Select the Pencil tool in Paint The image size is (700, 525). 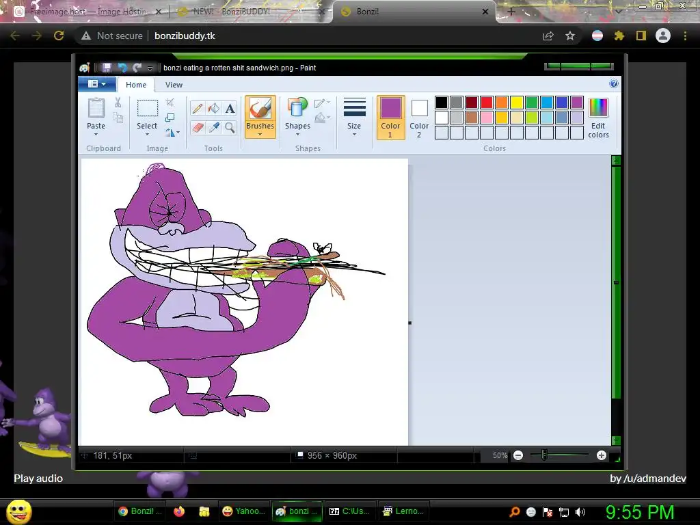[x=198, y=108]
